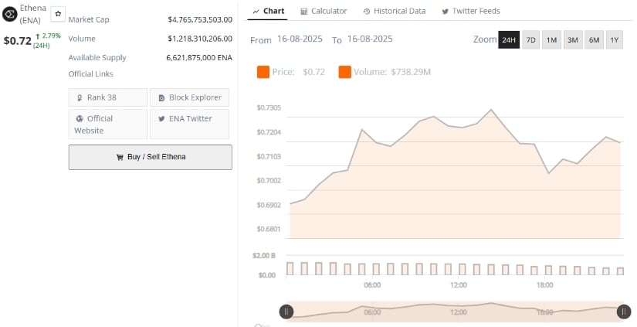Viewport: 637px width, 327px height.
Task: Click the calculator icon on the Calculator tab
Action: point(304,12)
